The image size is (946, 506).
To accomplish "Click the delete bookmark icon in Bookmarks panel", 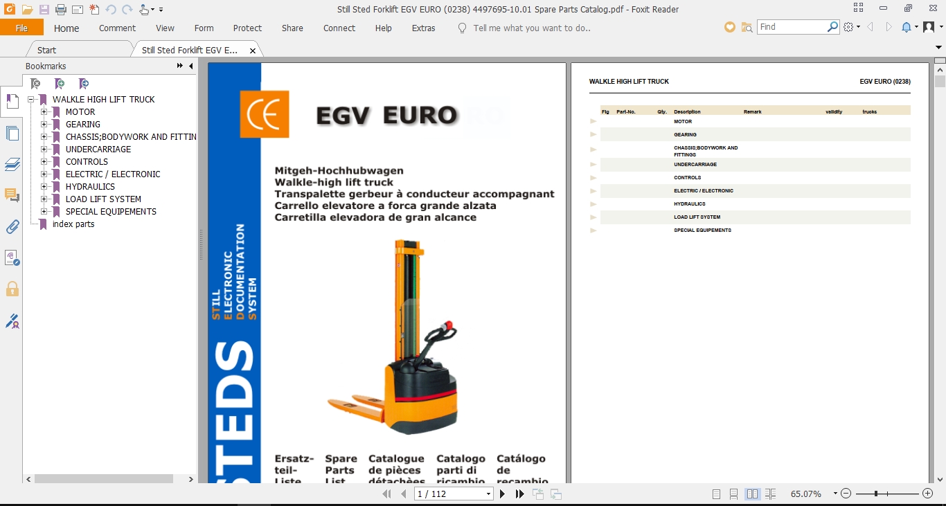I will pyautogui.click(x=36, y=84).
